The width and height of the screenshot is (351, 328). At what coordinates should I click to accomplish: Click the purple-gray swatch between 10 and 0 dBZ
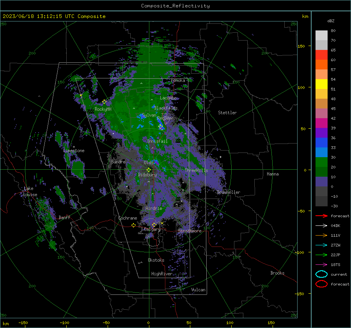pyautogui.click(x=321, y=182)
